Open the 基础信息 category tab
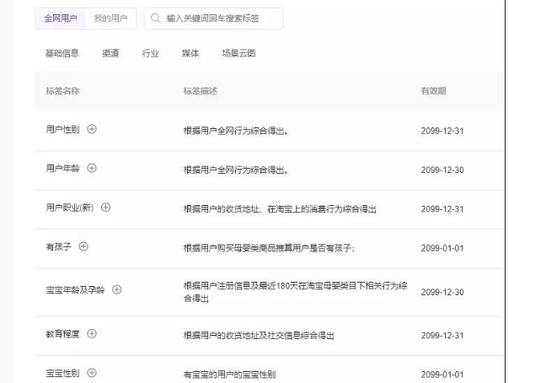The height and width of the screenshot is (383, 546). click(62, 53)
